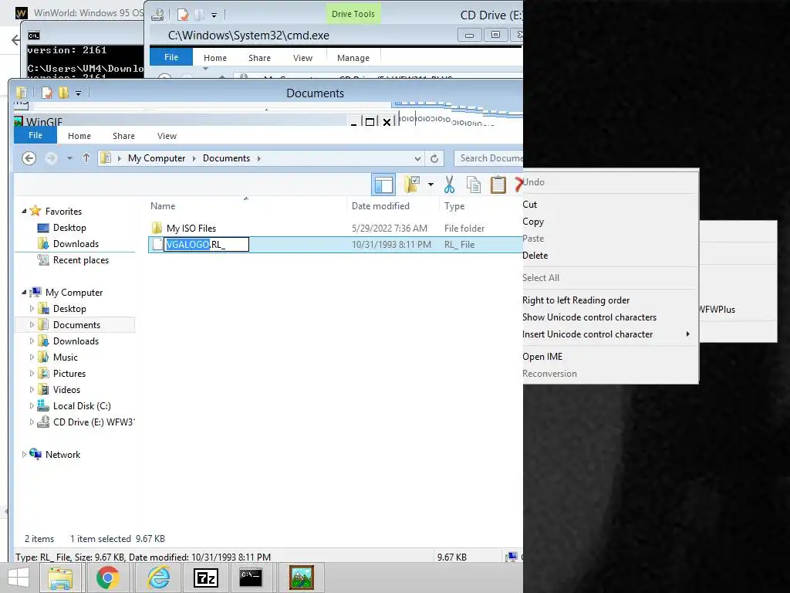
Task: Open the Windows Start button
Action: [x=19, y=578]
